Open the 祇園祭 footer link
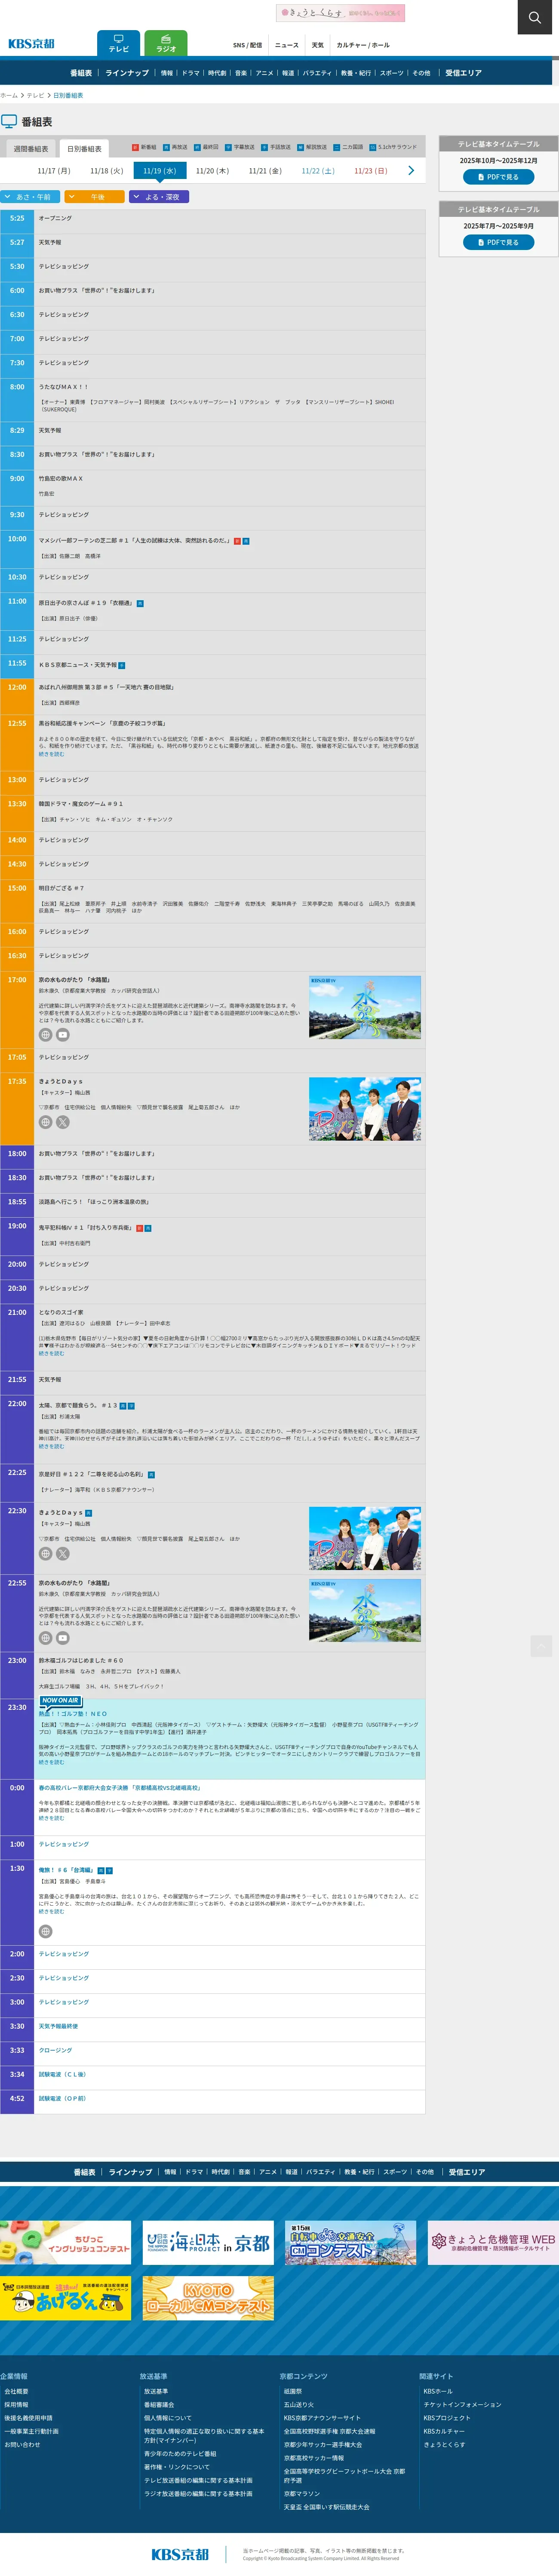Image resolution: width=559 pixels, height=2576 pixels. point(293,2391)
